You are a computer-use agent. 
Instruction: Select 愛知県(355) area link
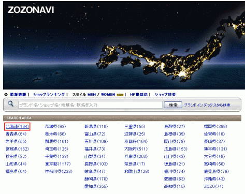[x=96, y=186]
